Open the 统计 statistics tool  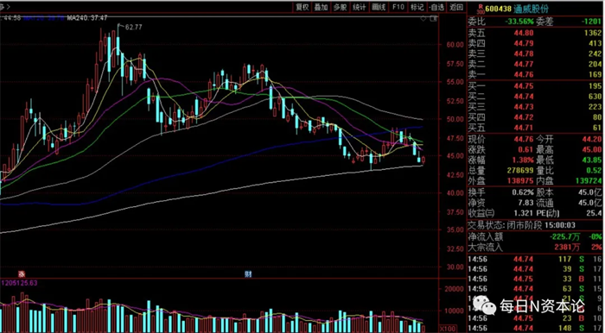tap(360, 7)
